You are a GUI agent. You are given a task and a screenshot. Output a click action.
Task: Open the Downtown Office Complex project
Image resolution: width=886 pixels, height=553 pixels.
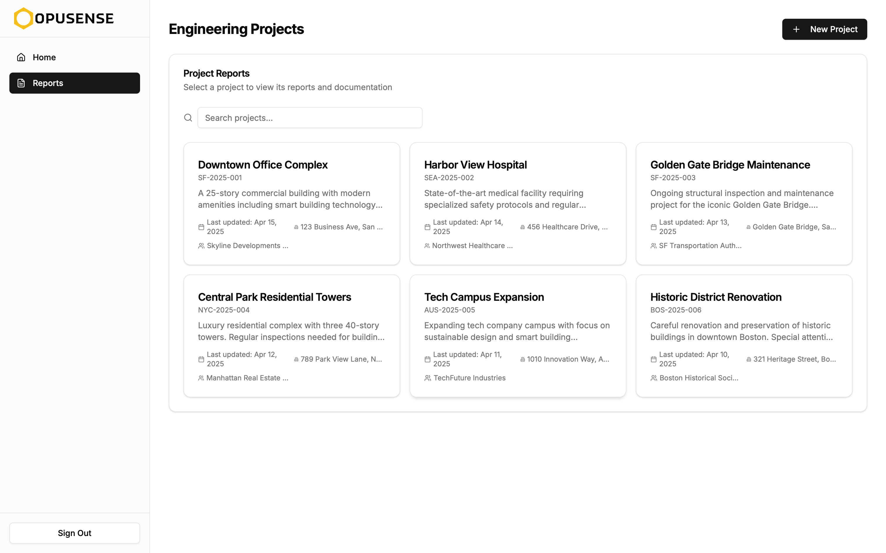pyautogui.click(x=263, y=165)
